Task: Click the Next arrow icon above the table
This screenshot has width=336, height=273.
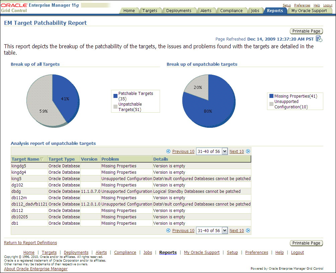Action: pos(248,152)
